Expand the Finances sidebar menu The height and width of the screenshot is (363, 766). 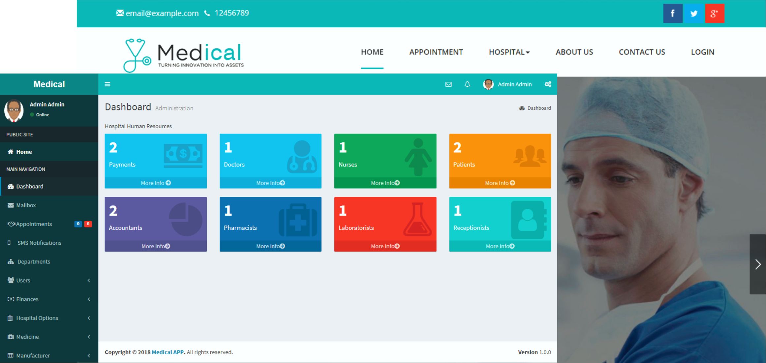pyautogui.click(x=49, y=299)
